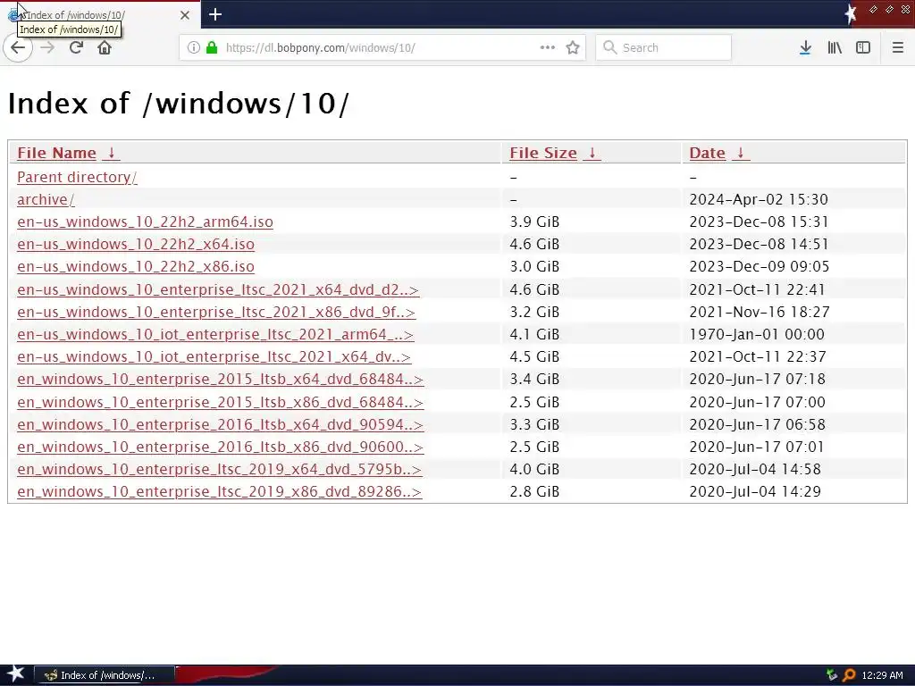Select Index of /windows/ taskbar button
Viewport: 915px width, 686px height.
pyautogui.click(x=104, y=675)
